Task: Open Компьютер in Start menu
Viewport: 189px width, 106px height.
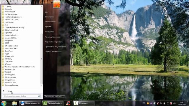Action: click(49, 32)
